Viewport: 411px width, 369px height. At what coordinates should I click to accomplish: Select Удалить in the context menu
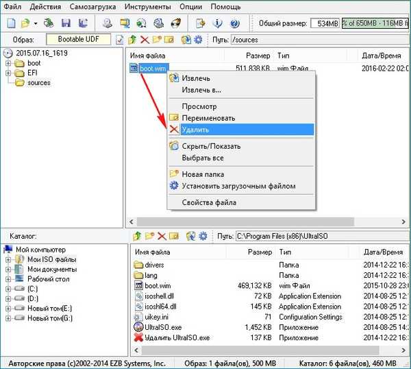point(195,129)
